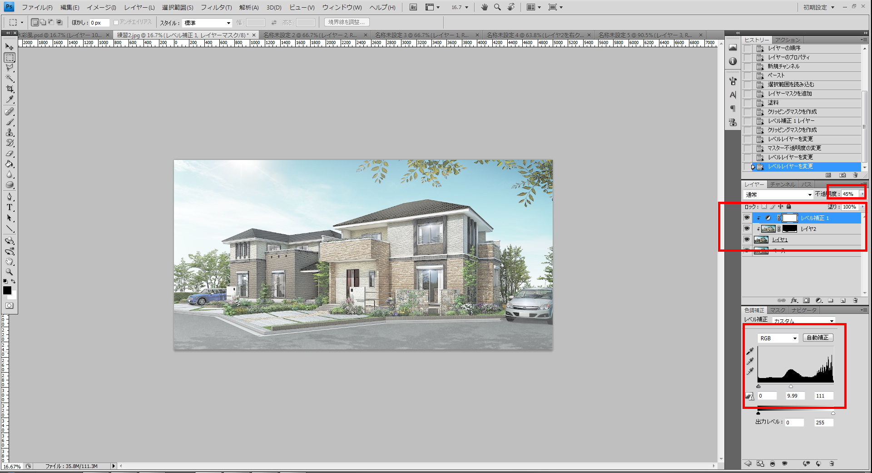Hide the レベル補正 1 layer
Image resolution: width=872 pixels, height=473 pixels.
coord(747,218)
